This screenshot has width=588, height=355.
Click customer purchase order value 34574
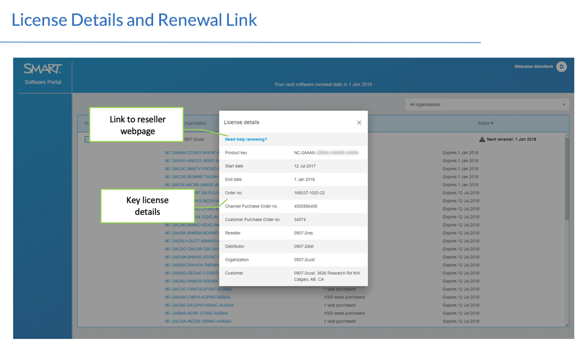[300, 220]
